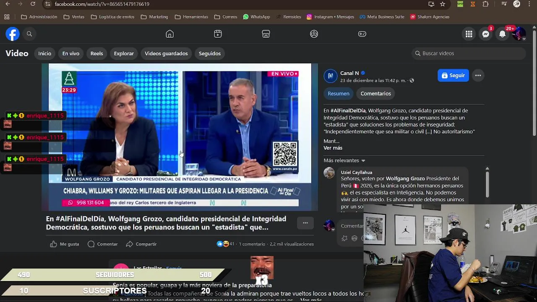Screen dimensions: 537x302
Task: Open Uziel Cayllahua's profile picture
Action: click(x=329, y=173)
